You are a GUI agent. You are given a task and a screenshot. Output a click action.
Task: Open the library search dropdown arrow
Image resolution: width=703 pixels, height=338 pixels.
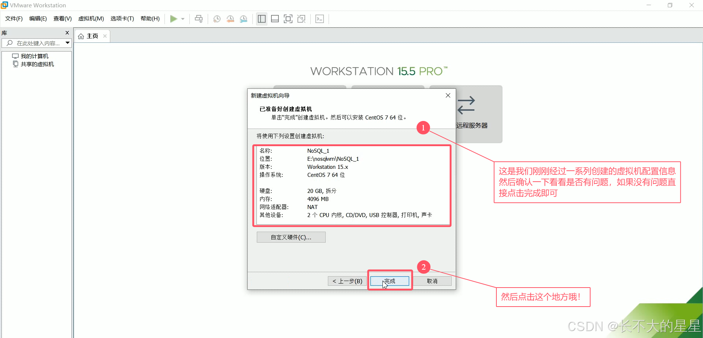click(x=68, y=43)
